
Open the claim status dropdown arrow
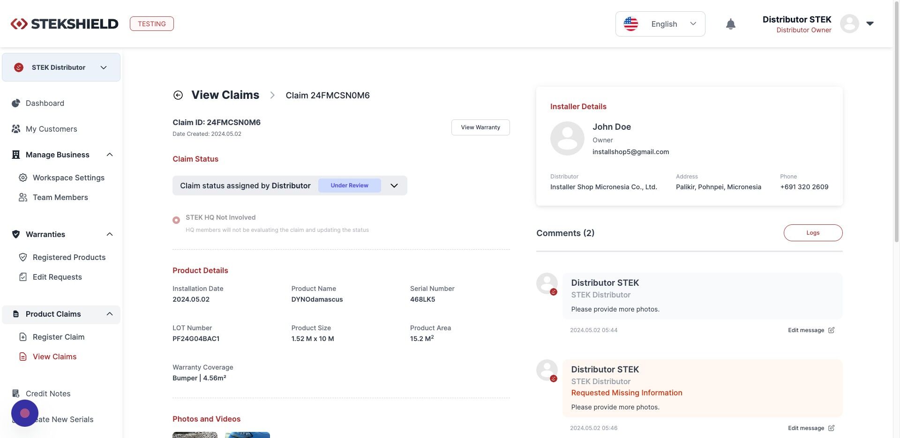pyautogui.click(x=394, y=186)
